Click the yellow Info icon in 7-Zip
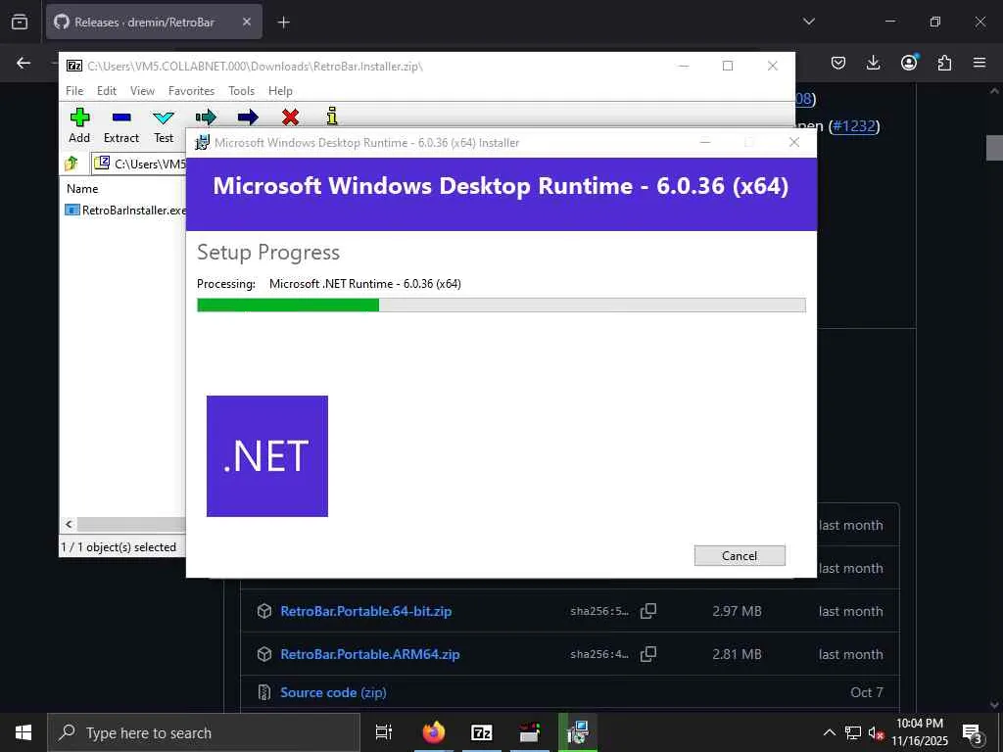 pyautogui.click(x=331, y=116)
